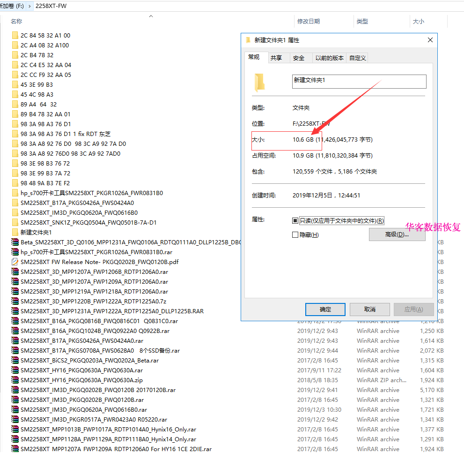The width and height of the screenshot is (464, 453).
Task: Select the PDF icon of SM2258XT FW Release Note
Action: tap(15, 262)
